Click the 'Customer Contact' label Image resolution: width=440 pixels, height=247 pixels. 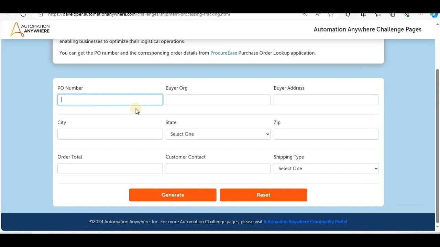(x=186, y=157)
